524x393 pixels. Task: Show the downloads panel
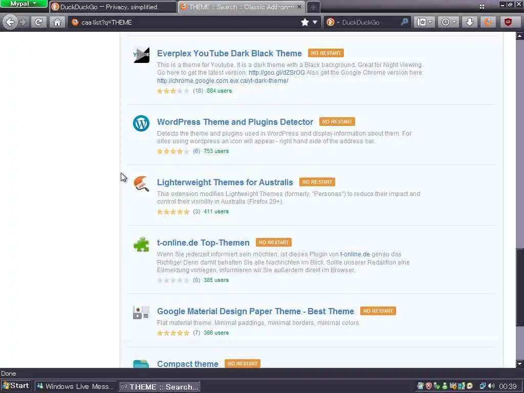tap(470, 23)
